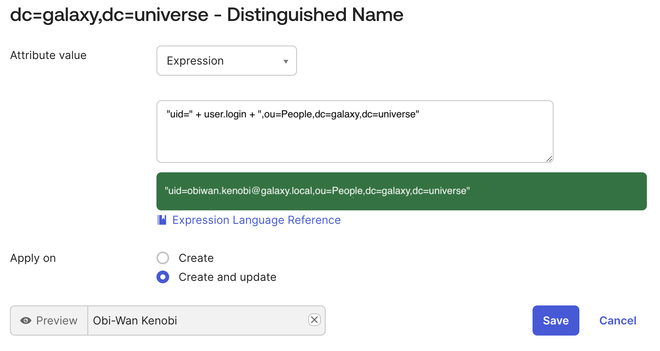Choose the Create and update radio option
This screenshot has width=660, height=351.
[x=163, y=277]
